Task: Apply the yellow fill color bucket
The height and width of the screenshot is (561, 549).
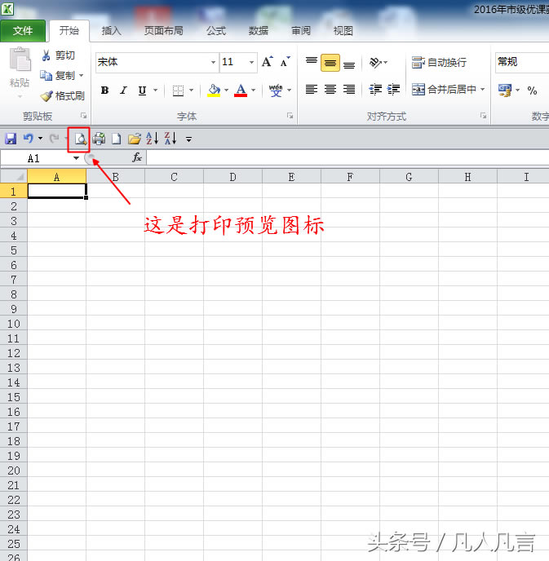Action: [x=214, y=91]
